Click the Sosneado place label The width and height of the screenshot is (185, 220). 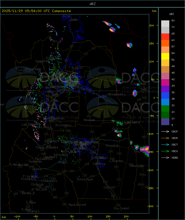(x=35, y=161)
